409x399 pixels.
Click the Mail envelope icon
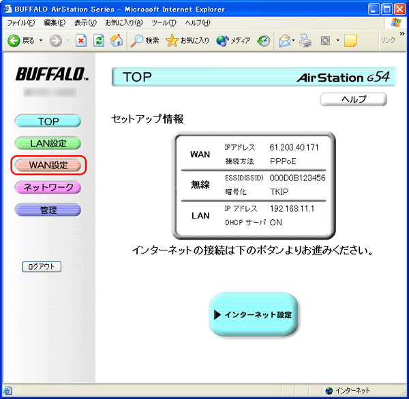pos(284,41)
